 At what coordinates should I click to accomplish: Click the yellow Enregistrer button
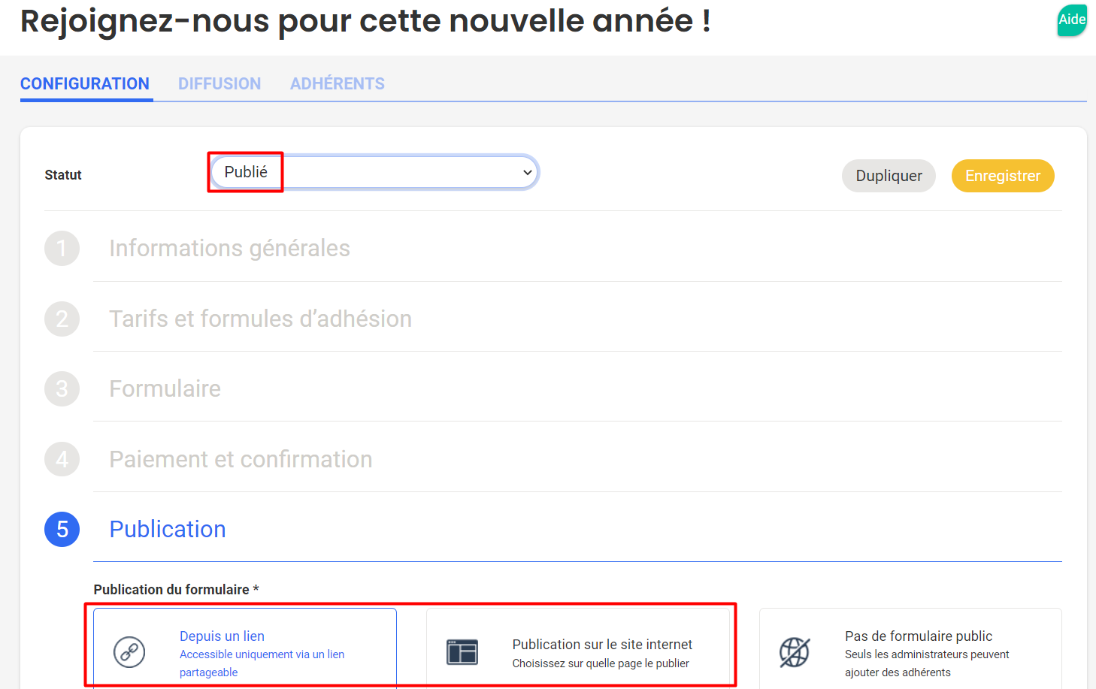[x=1003, y=176]
